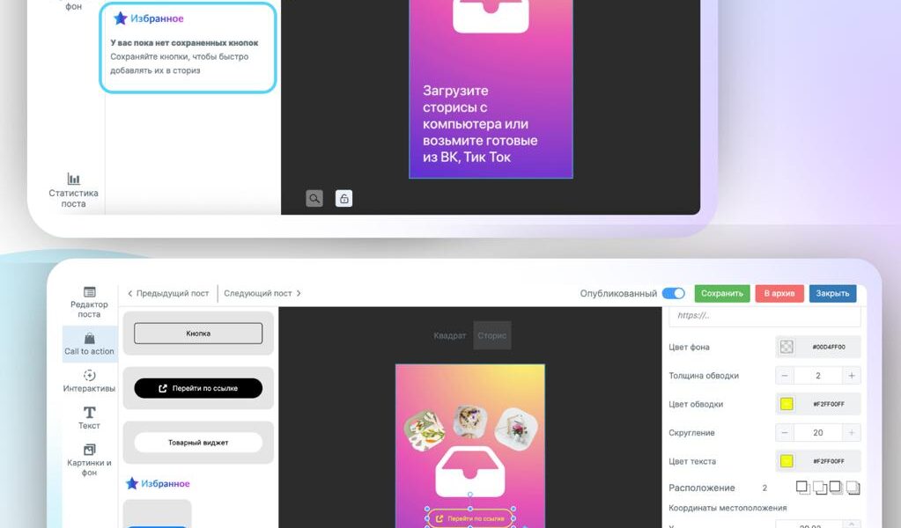
Task: Click the last layer-order icon next to Расположение
Action: (x=853, y=488)
